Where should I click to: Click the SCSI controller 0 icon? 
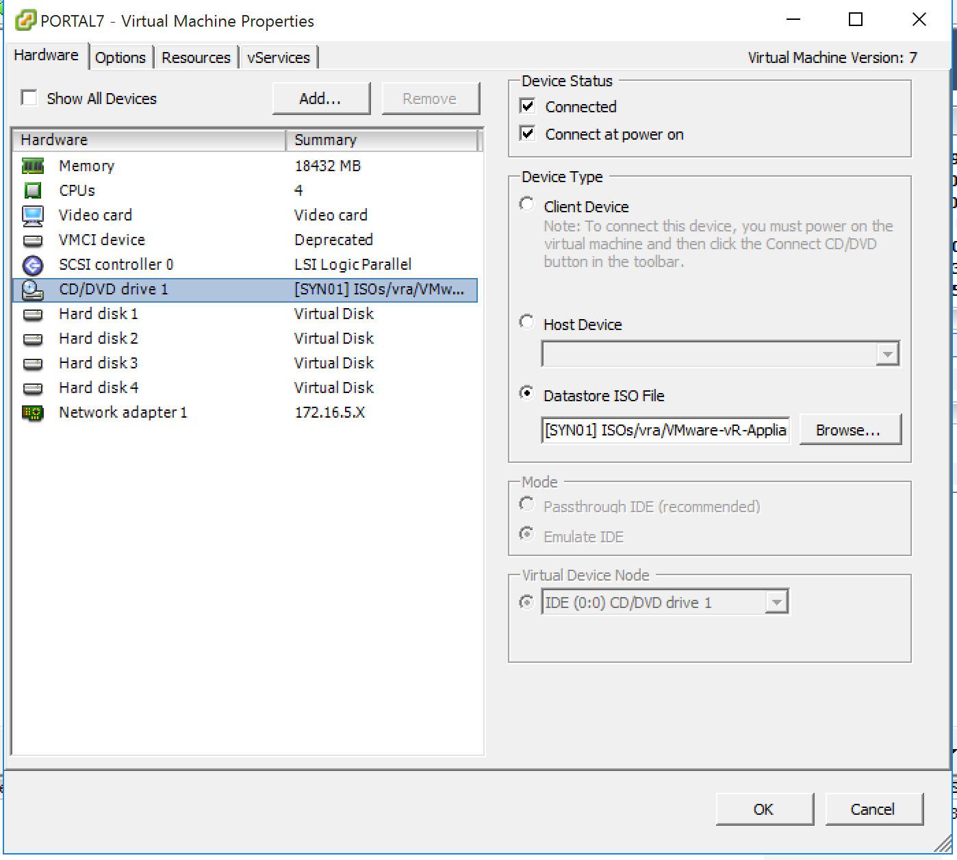point(33,265)
